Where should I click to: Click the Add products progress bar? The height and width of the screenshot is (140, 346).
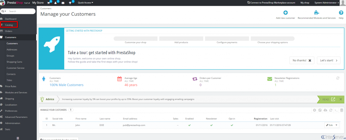click(x=181, y=39)
